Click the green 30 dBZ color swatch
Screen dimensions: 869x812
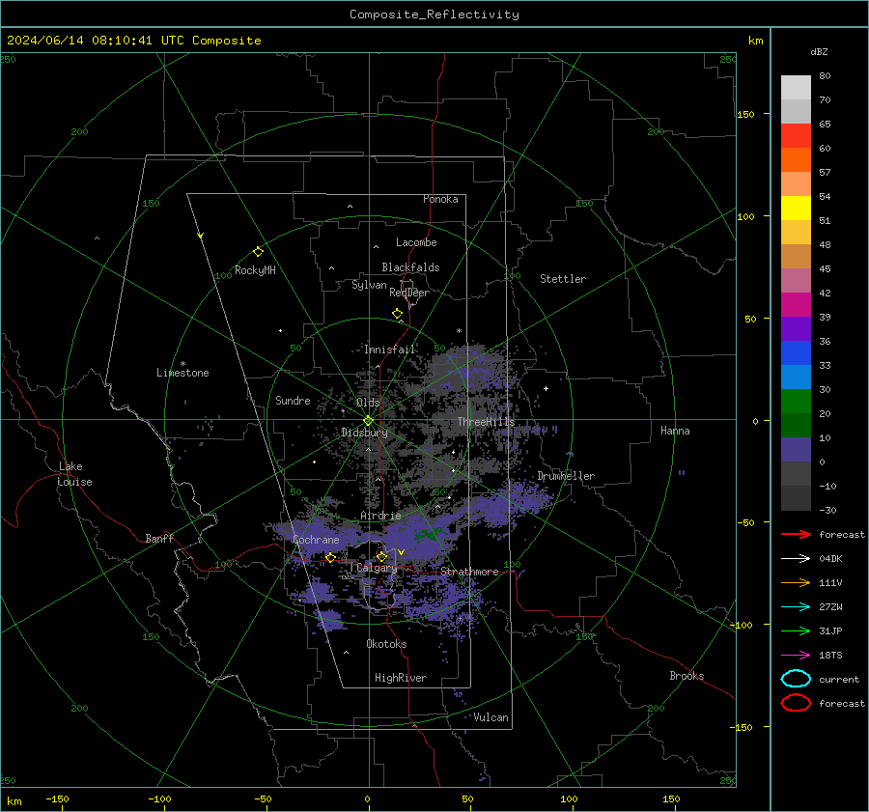coord(796,402)
